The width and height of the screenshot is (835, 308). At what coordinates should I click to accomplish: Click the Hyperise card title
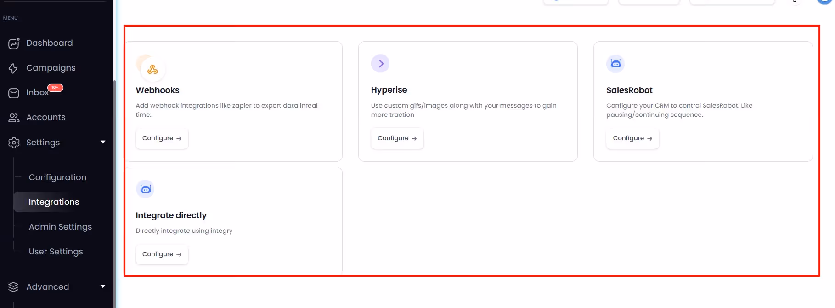click(389, 90)
